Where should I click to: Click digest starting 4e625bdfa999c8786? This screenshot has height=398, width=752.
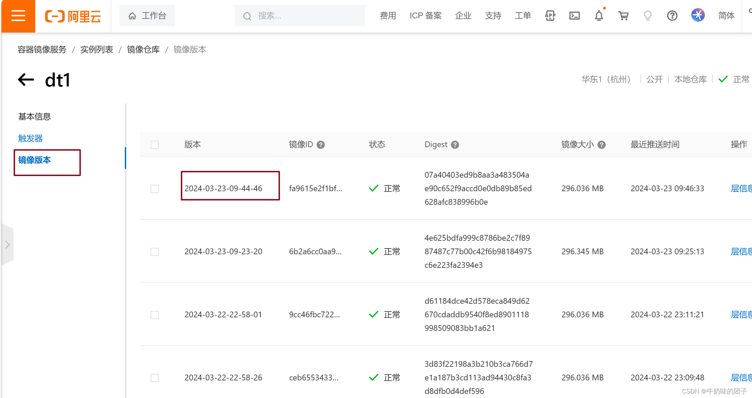[x=478, y=252]
